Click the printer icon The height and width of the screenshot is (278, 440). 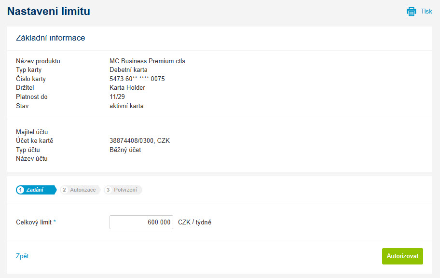[x=412, y=12]
